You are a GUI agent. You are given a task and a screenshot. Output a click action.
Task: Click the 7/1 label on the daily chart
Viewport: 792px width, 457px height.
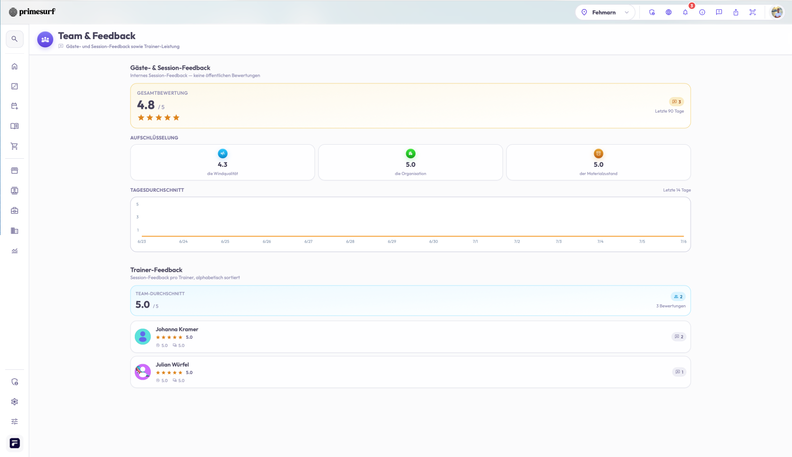[x=475, y=241]
